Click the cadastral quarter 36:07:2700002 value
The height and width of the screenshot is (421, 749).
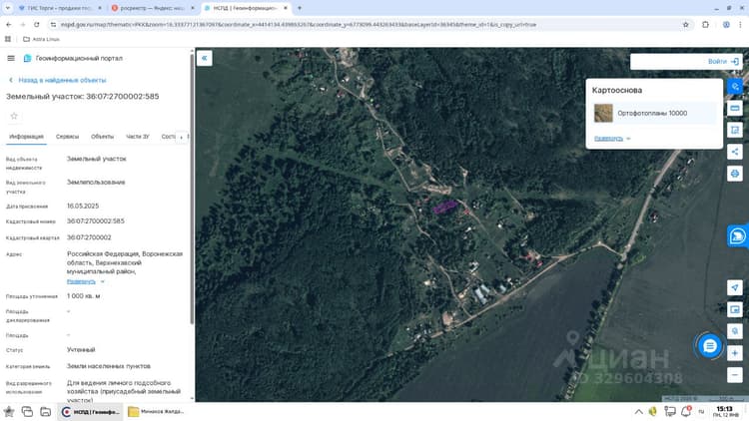pos(89,237)
